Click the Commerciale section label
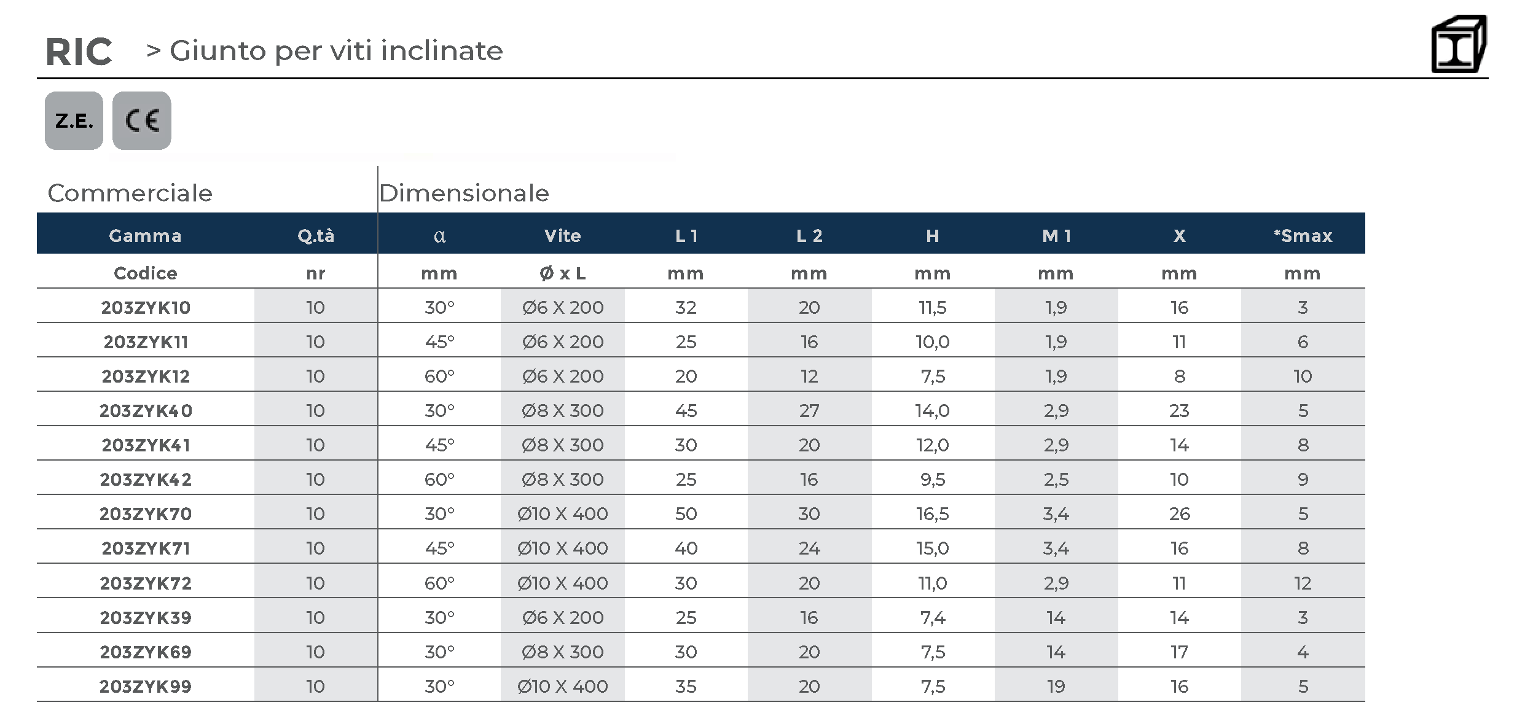 click(x=130, y=193)
